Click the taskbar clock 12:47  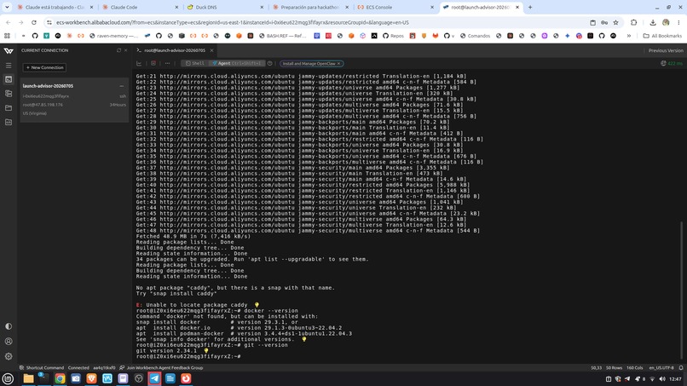point(676,379)
